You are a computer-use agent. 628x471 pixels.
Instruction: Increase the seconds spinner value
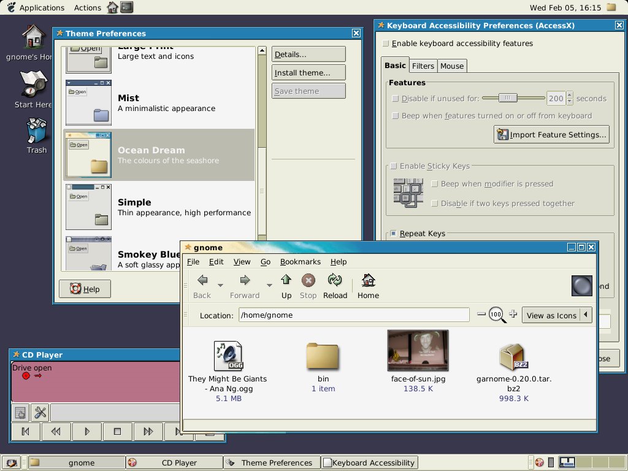570,95
